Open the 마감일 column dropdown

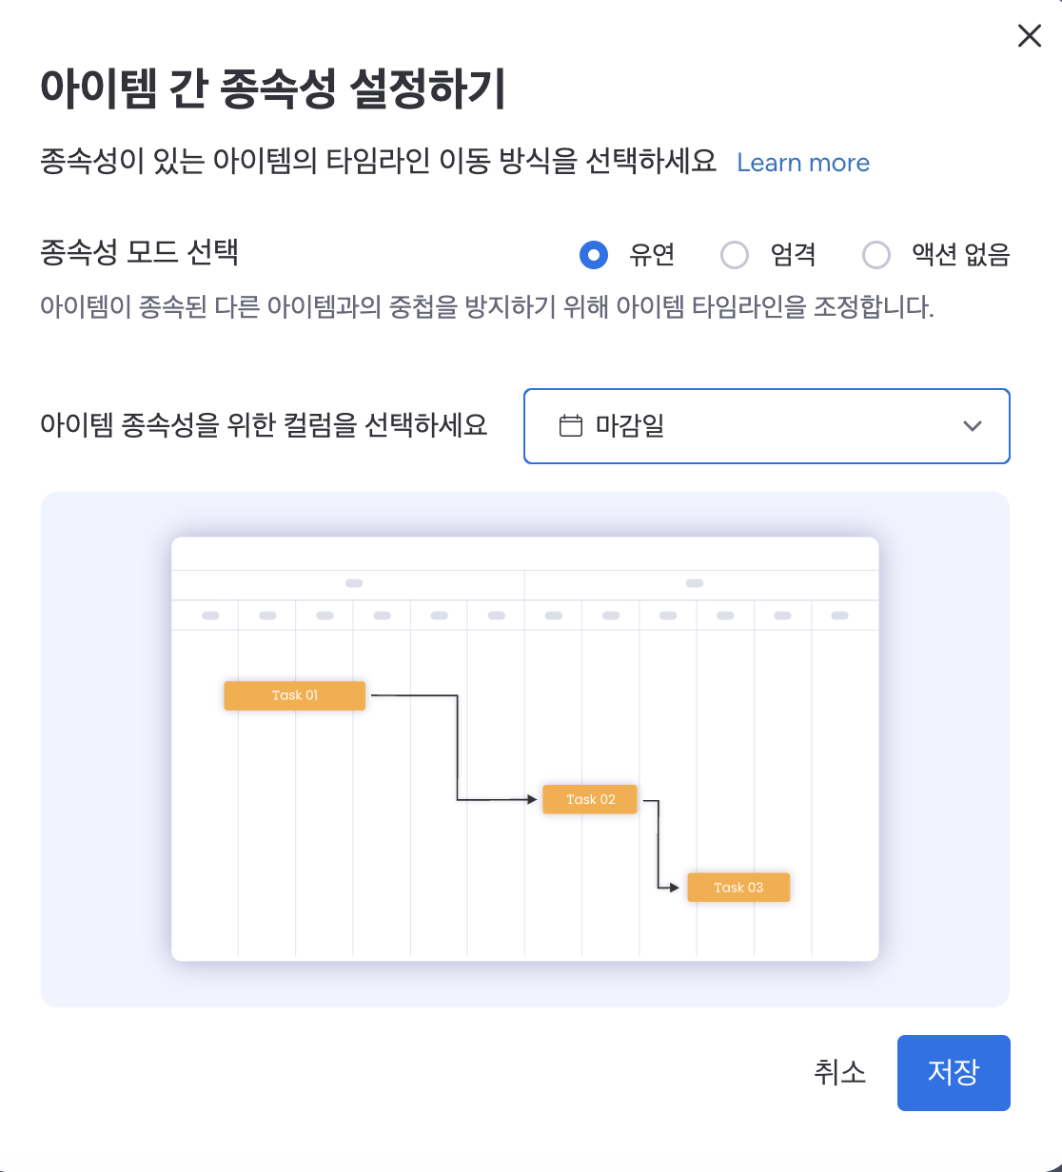[x=766, y=426]
